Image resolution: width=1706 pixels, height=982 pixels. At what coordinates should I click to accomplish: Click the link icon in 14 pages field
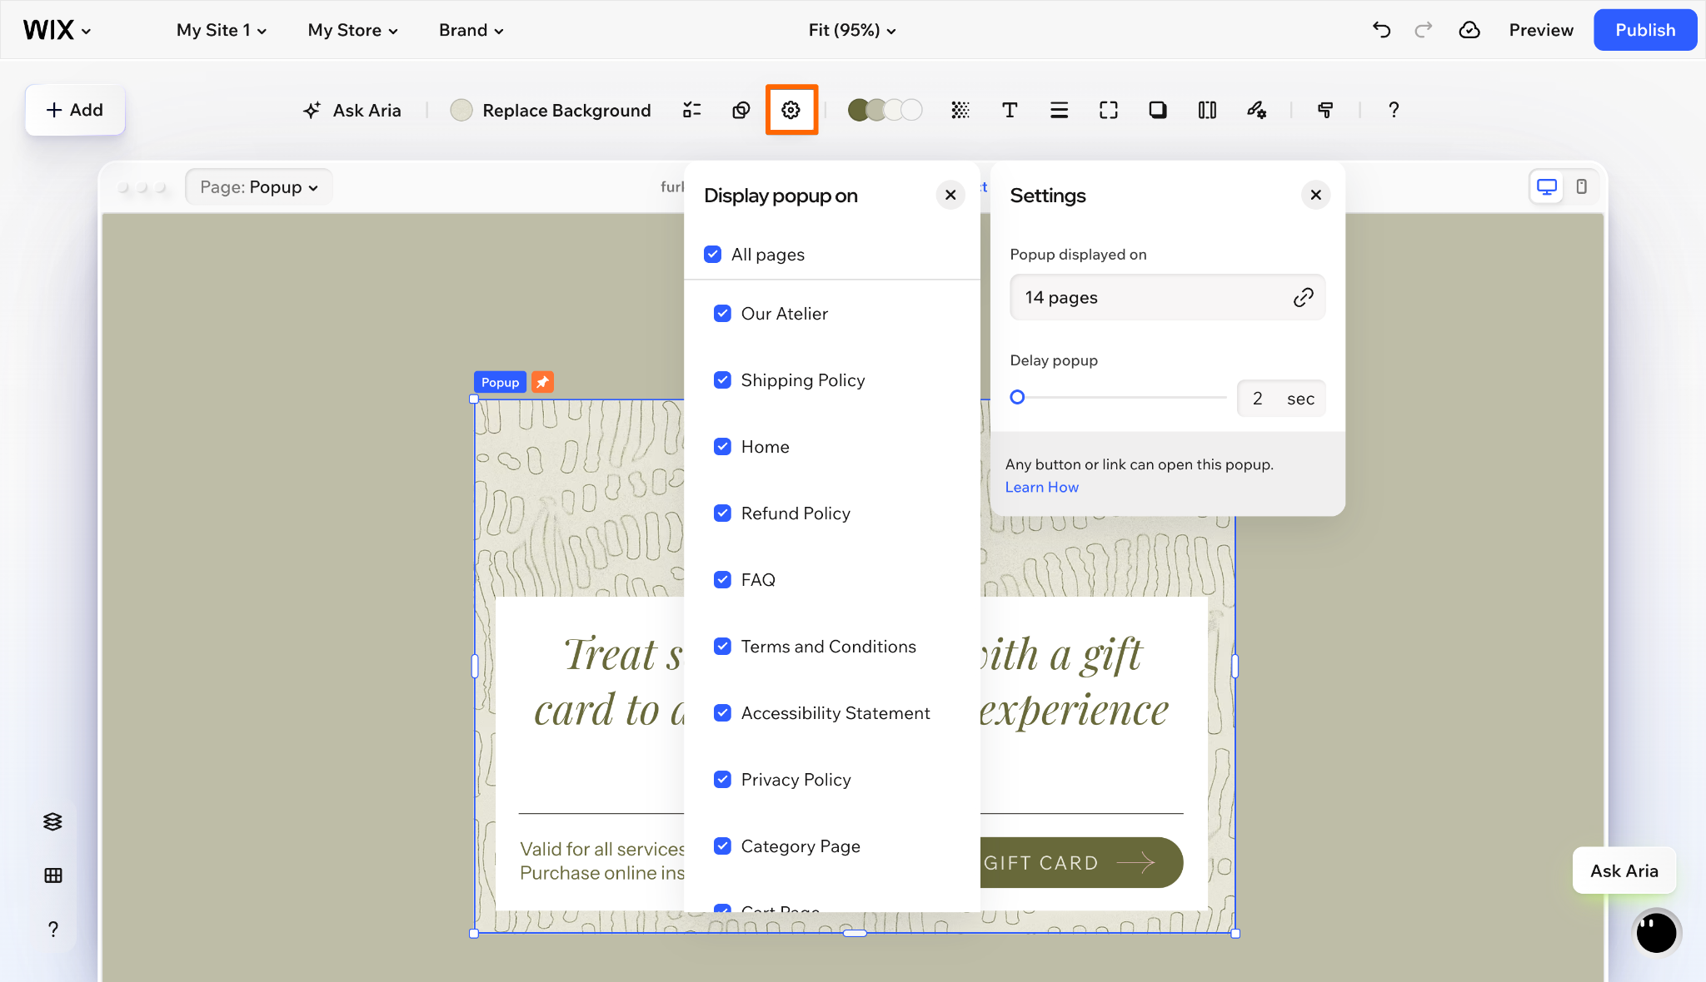pos(1303,298)
